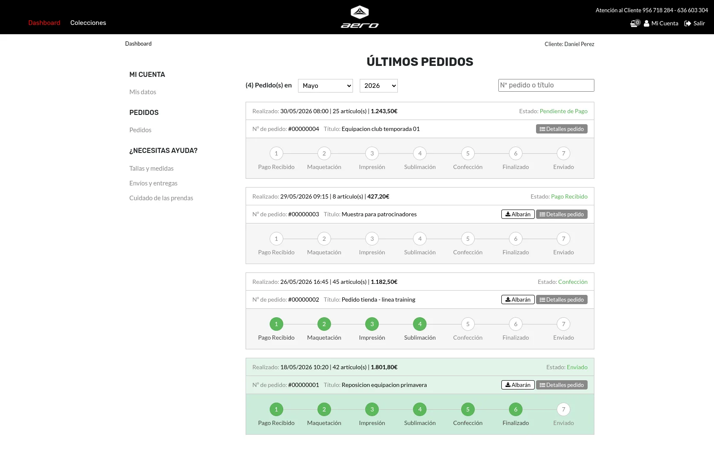Open Mi Cuenta user menu
Screen dimensions: 714x463
661,23
